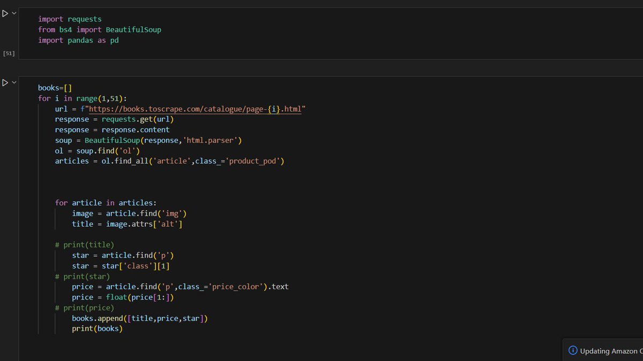Click the comment '# print(price)'
The width and height of the screenshot is (643, 361).
[x=84, y=308]
